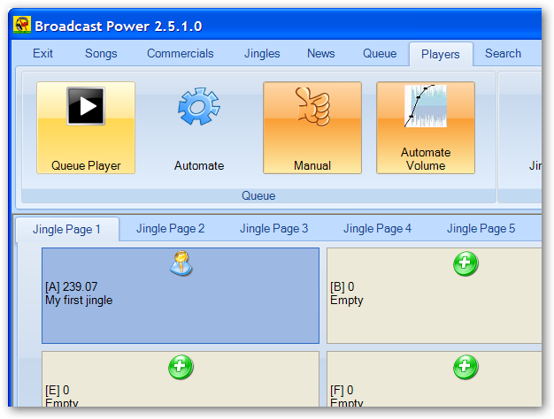Switch to the Songs tab
Screen dimensions: 554x419
(101, 53)
